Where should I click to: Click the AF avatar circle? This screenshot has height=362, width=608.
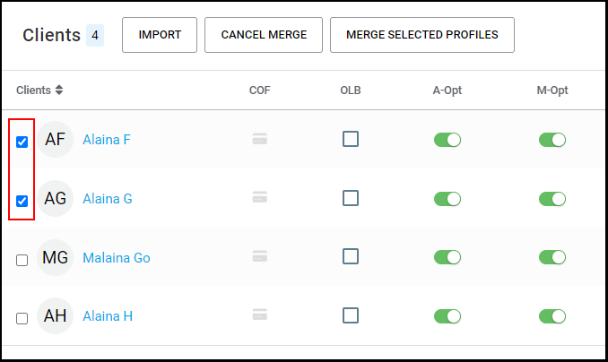point(55,140)
